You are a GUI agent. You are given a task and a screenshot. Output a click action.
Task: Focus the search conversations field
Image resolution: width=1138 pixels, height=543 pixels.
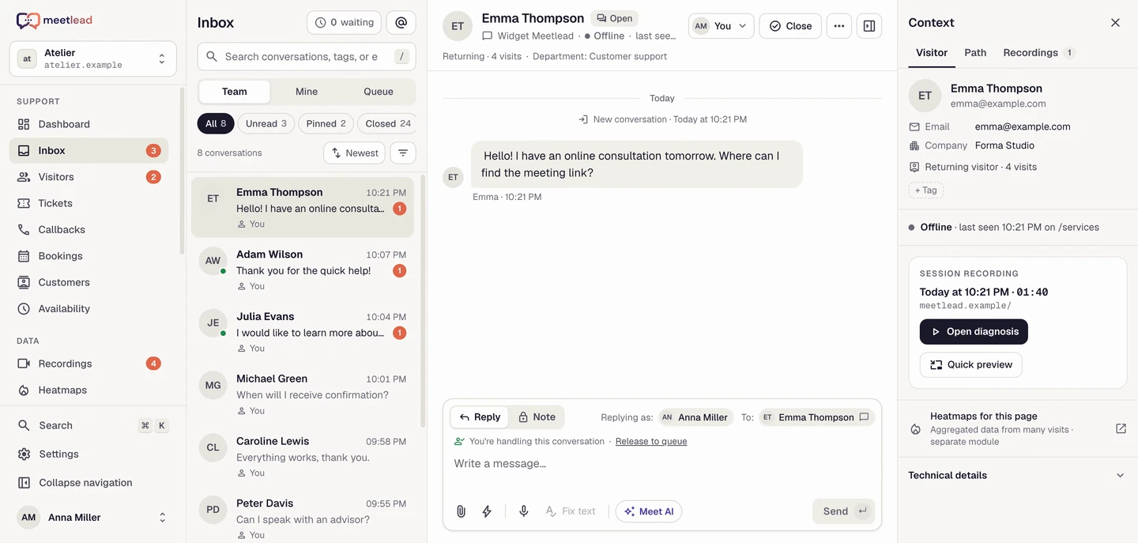point(307,57)
